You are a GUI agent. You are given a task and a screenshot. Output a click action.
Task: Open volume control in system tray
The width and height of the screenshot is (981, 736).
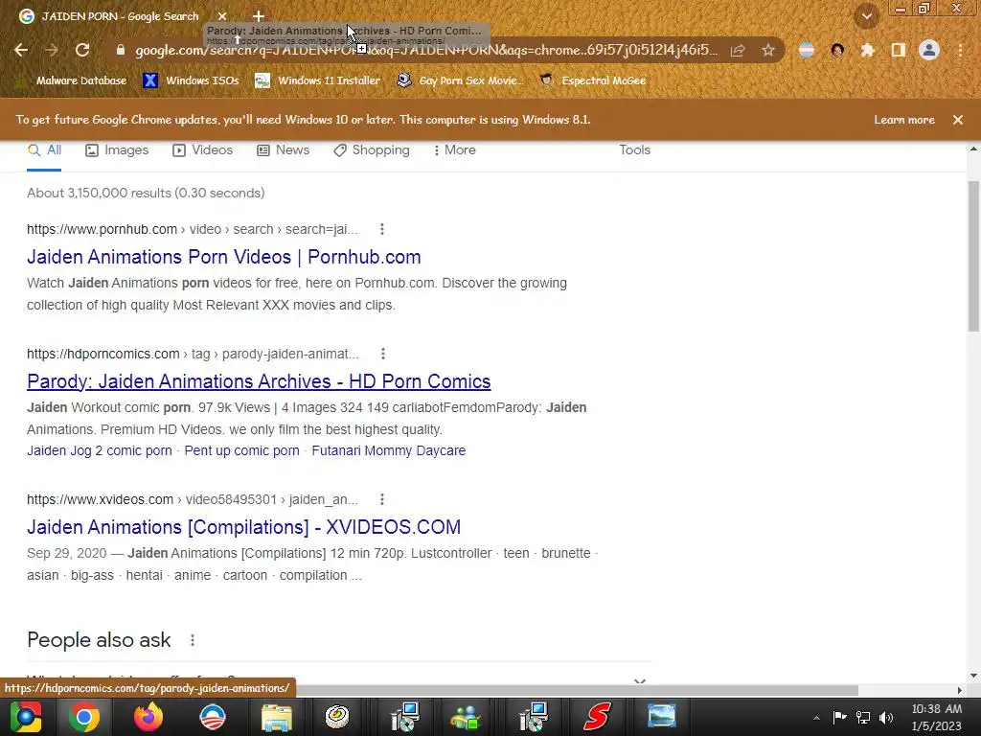[x=886, y=717]
